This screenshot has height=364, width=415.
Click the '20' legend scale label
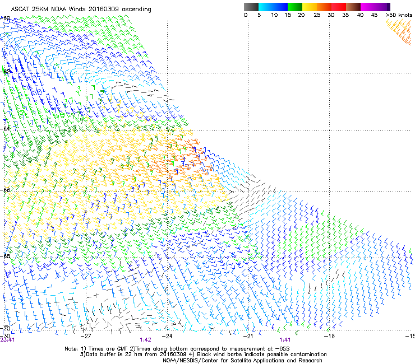click(301, 15)
